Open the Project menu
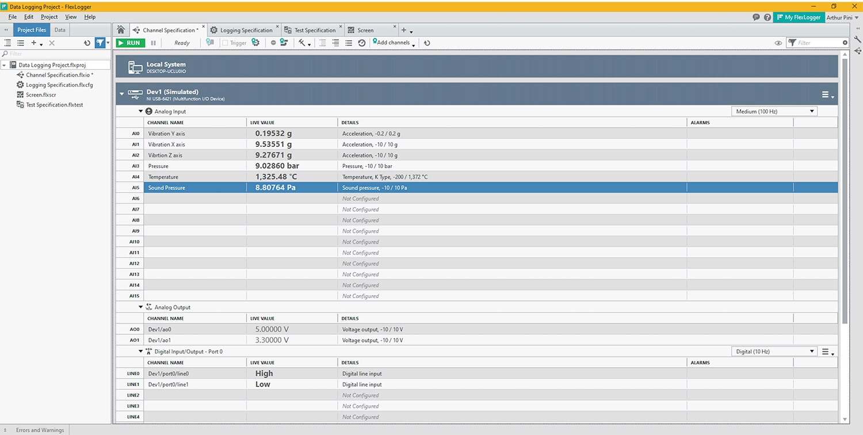The height and width of the screenshot is (435, 863). pyautogui.click(x=49, y=17)
